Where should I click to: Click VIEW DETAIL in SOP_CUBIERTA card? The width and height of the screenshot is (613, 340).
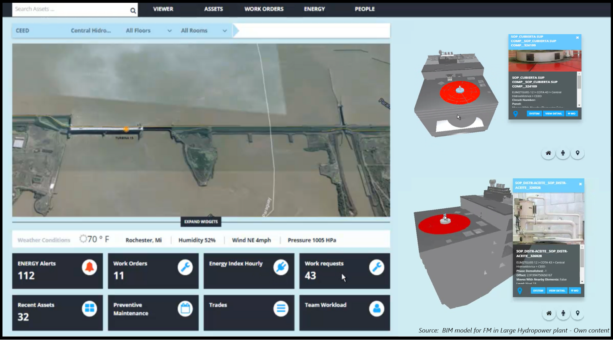pyautogui.click(x=554, y=114)
